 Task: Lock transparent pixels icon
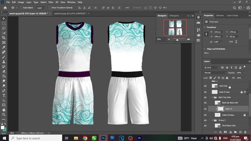coord(211,78)
